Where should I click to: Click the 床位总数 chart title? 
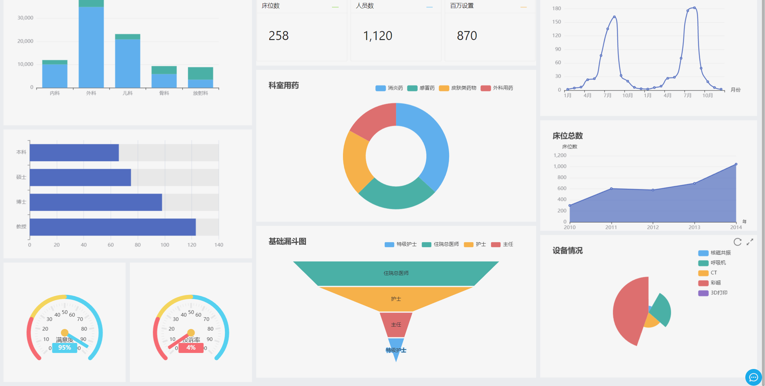point(567,136)
